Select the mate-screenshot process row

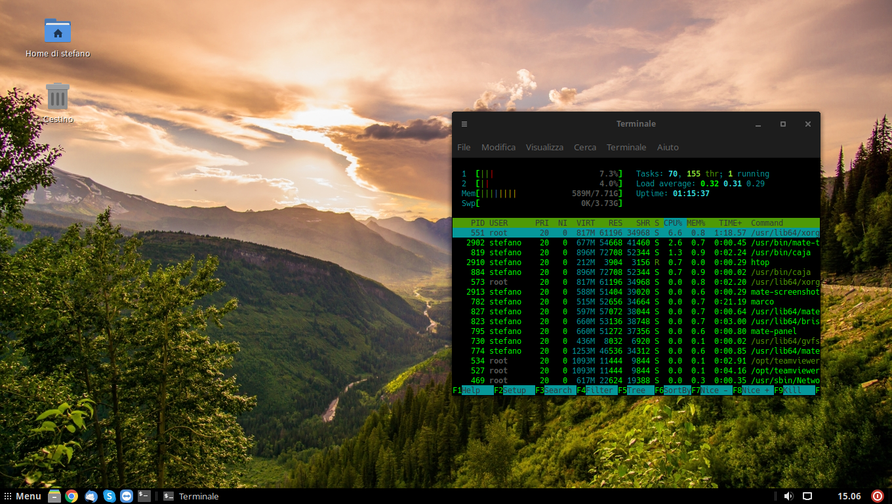pyautogui.click(x=636, y=292)
